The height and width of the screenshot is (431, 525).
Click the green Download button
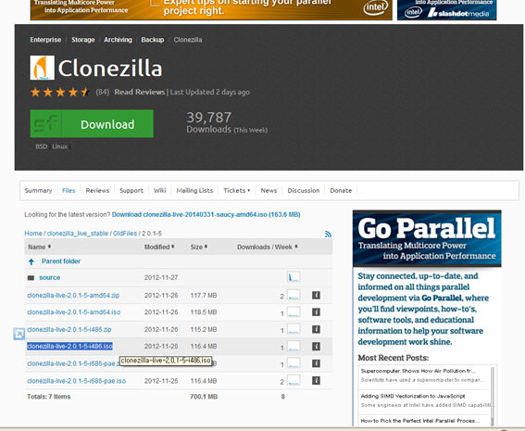pyautogui.click(x=92, y=123)
